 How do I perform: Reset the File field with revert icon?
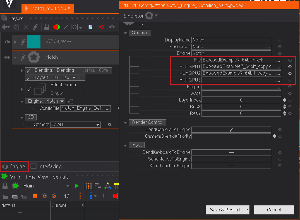click(290, 60)
